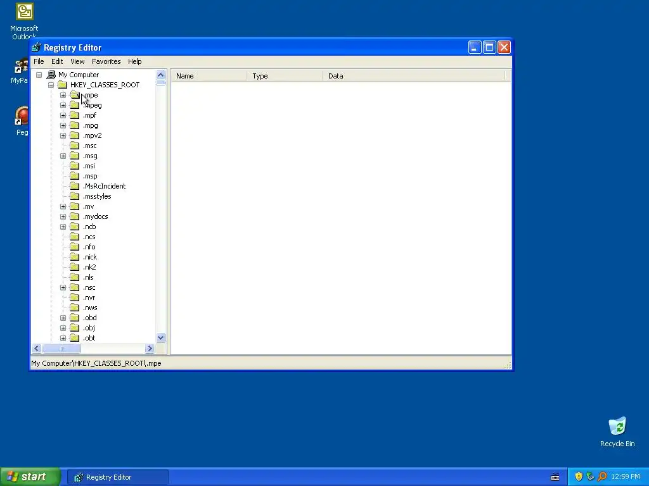Collapse the HKEY_CLASSES_ROOT key
This screenshot has width=649, height=486.
[x=51, y=85]
